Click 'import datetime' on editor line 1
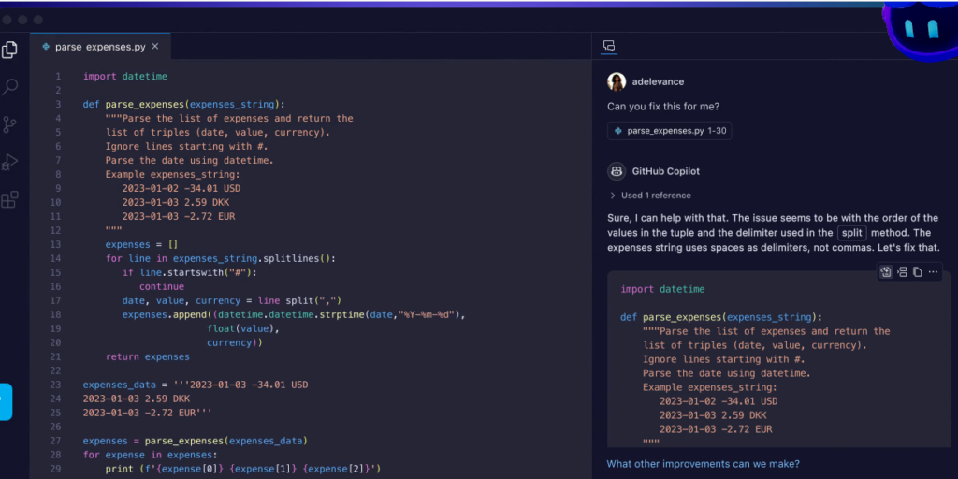The width and height of the screenshot is (958, 479). (125, 77)
